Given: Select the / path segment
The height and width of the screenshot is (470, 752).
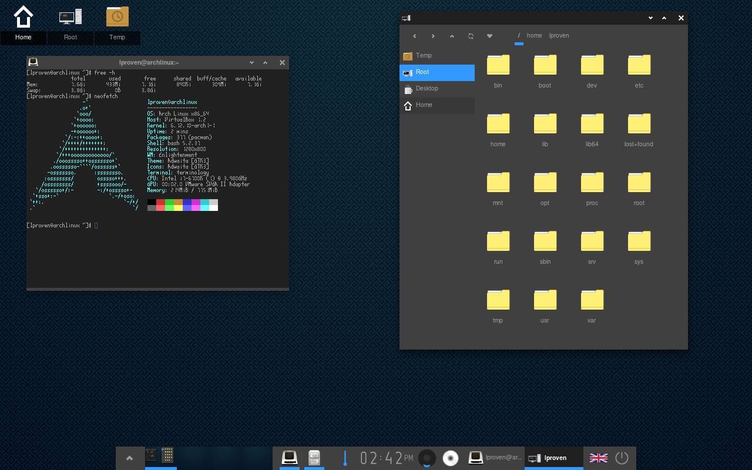Looking at the screenshot, I should pos(519,35).
